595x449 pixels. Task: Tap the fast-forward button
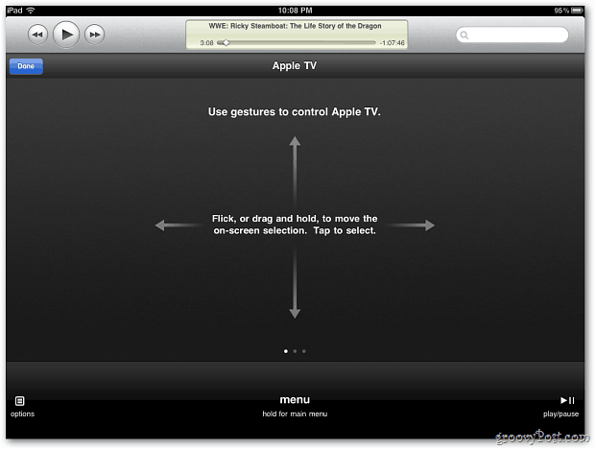[x=94, y=35]
